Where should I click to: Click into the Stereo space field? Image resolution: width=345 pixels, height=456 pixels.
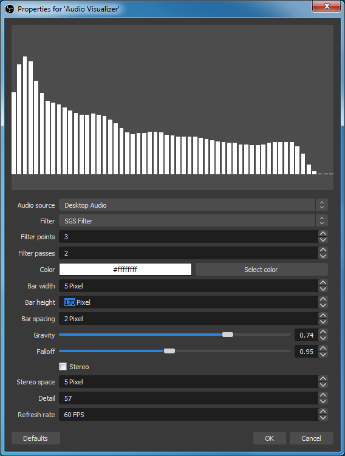coord(188,382)
